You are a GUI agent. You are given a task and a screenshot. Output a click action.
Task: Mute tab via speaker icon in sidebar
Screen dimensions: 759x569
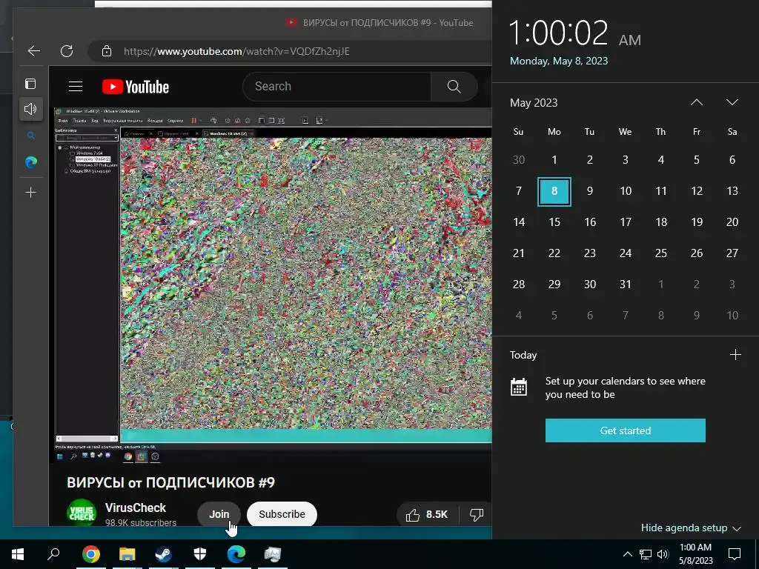pos(30,109)
